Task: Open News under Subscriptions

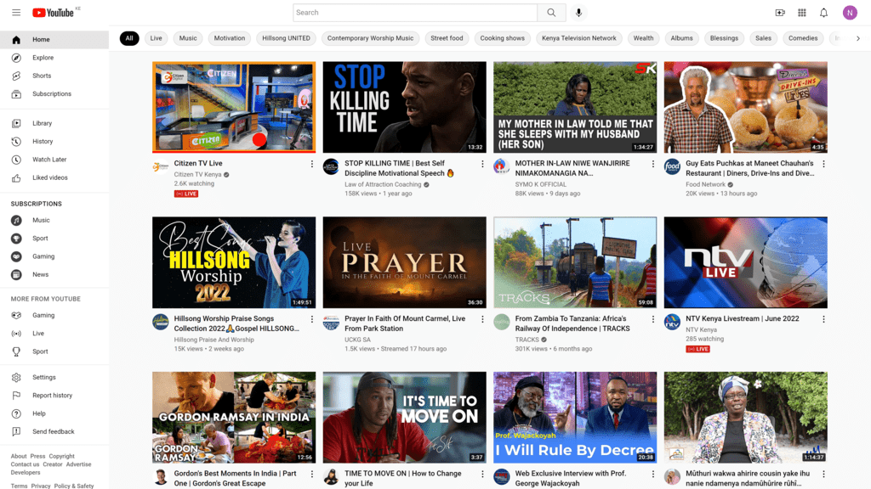Action: click(x=54, y=274)
